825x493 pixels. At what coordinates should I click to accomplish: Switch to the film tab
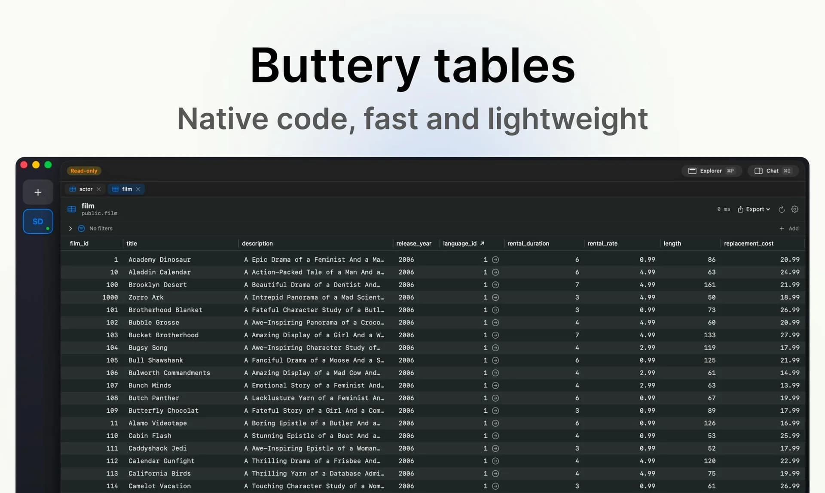127,189
